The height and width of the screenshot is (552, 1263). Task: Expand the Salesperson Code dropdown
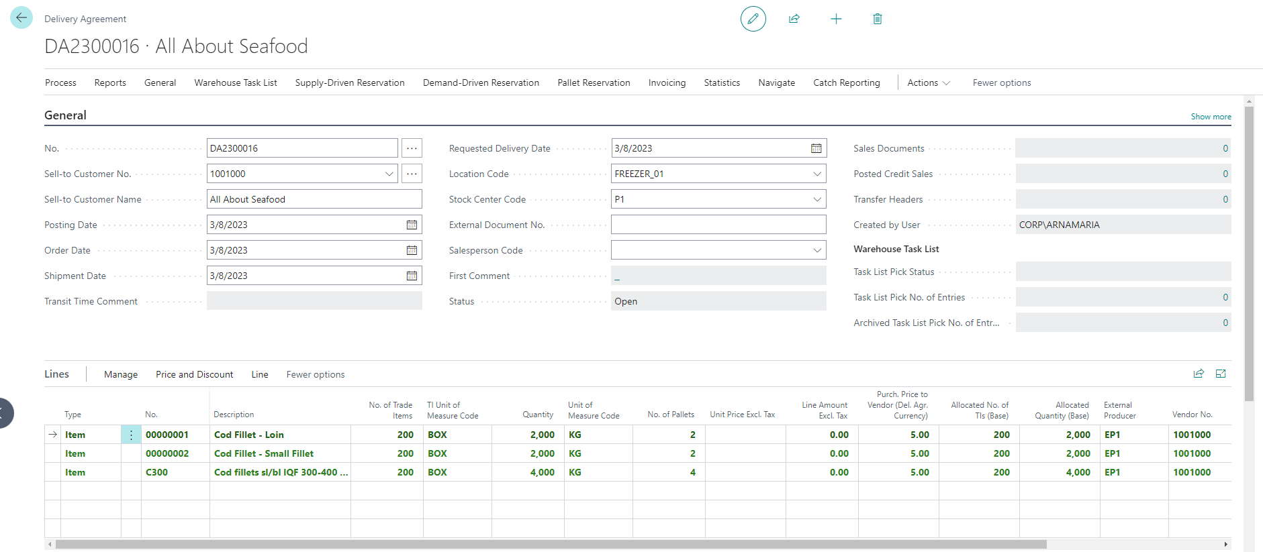[816, 250]
